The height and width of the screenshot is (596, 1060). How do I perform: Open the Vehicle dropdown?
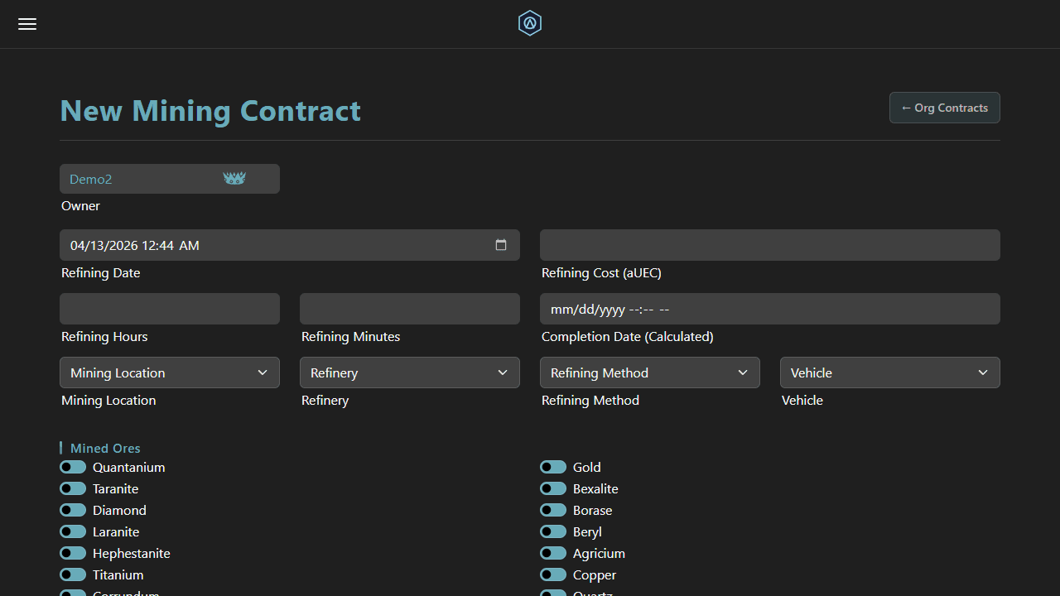point(889,372)
